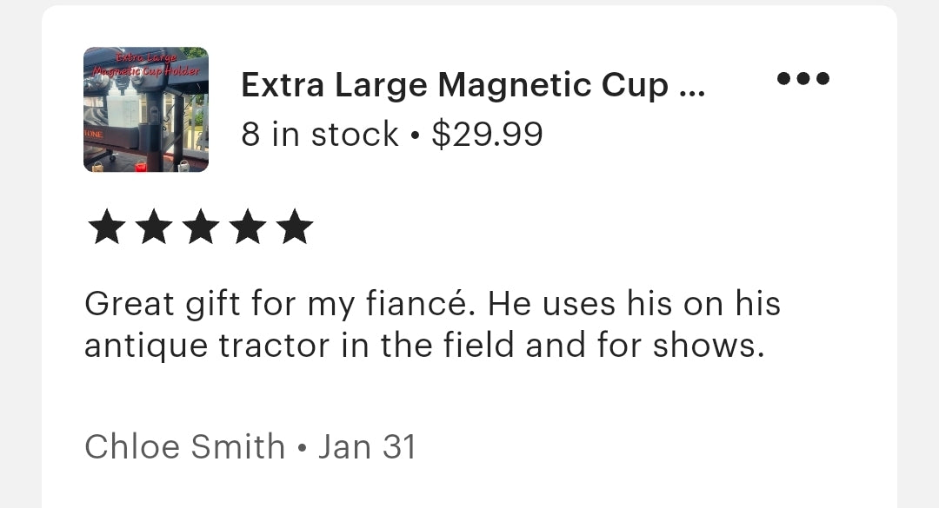Click the '$29.99' price text

[488, 135]
